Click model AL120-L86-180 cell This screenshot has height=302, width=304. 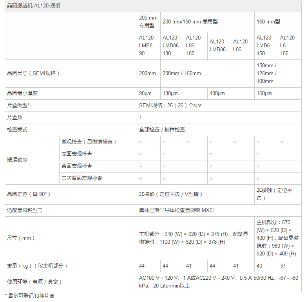[194, 45]
